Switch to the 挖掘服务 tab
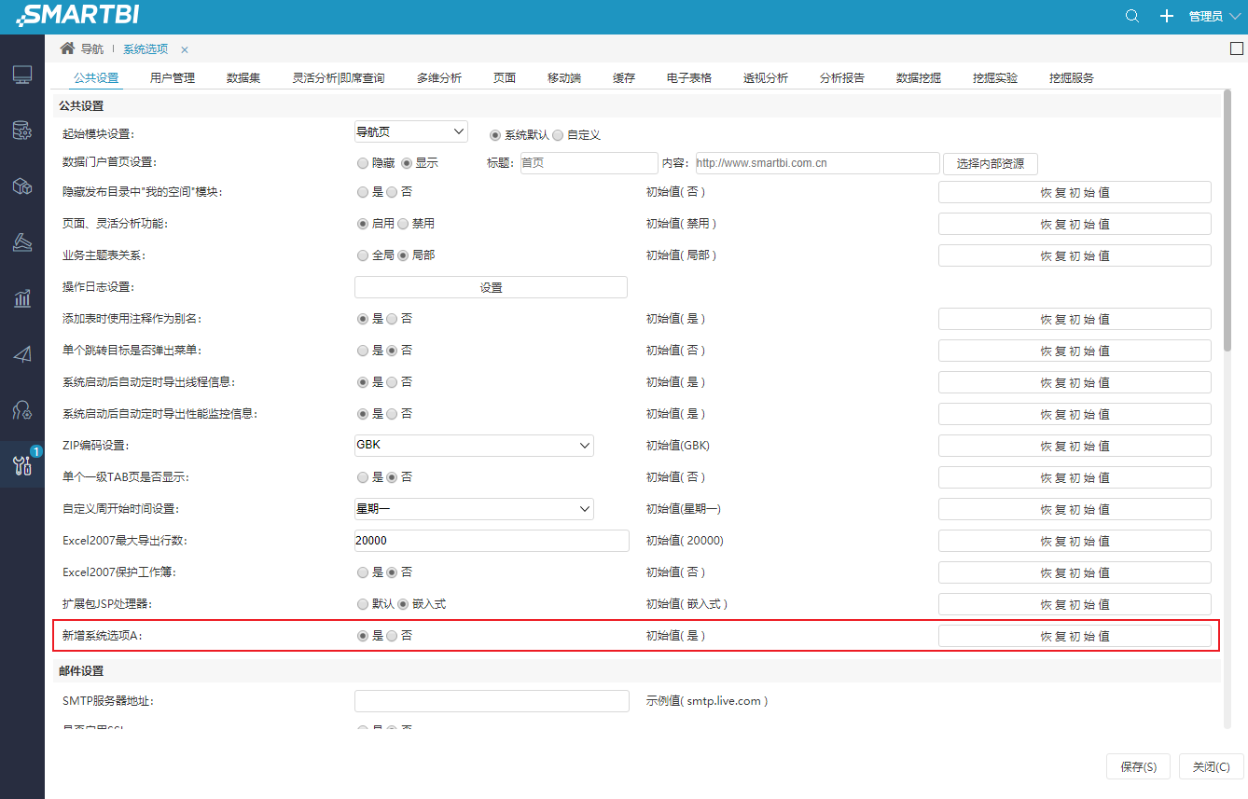Screen dimensions: 1248x799 1072,77
